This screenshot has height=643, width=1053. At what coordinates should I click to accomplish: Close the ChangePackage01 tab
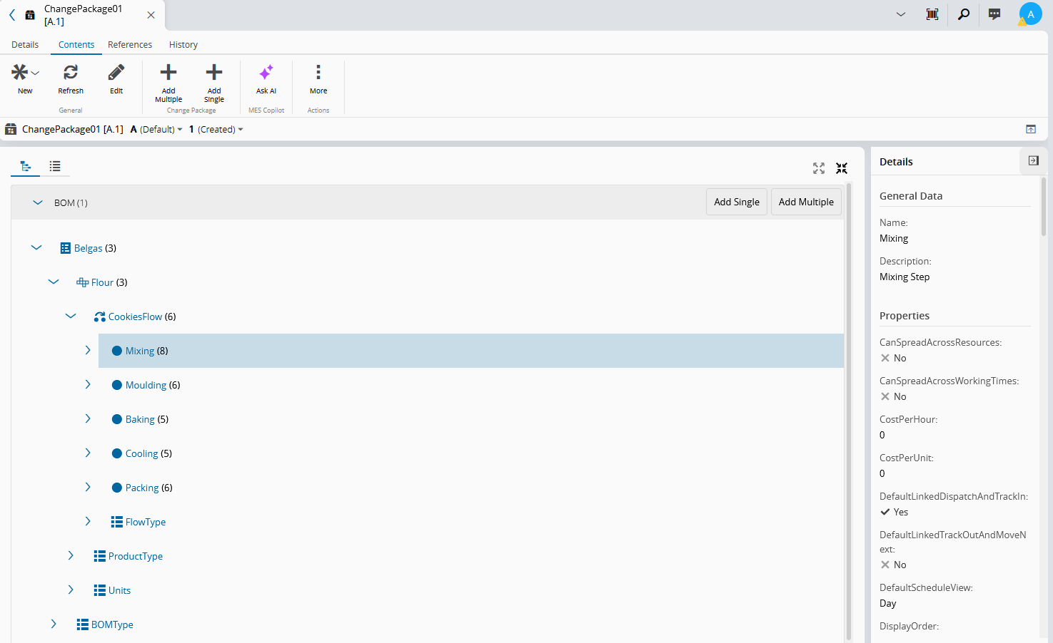click(x=151, y=15)
